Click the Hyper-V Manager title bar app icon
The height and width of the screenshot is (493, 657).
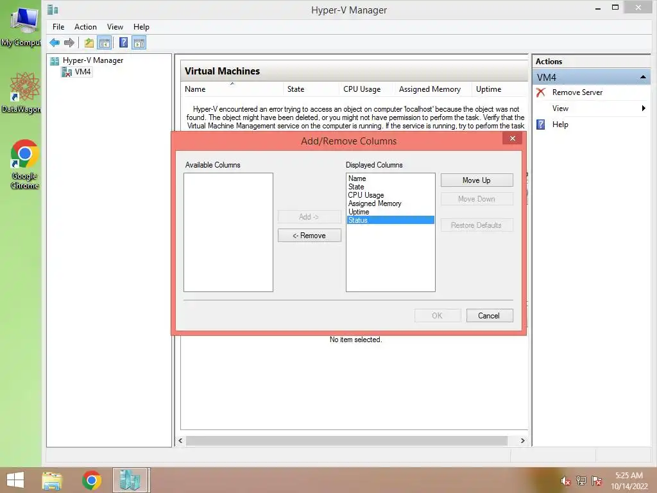53,9
